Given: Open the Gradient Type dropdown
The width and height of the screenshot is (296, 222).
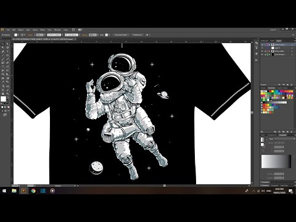Looking at the screenshot, I should tap(285, 139).
